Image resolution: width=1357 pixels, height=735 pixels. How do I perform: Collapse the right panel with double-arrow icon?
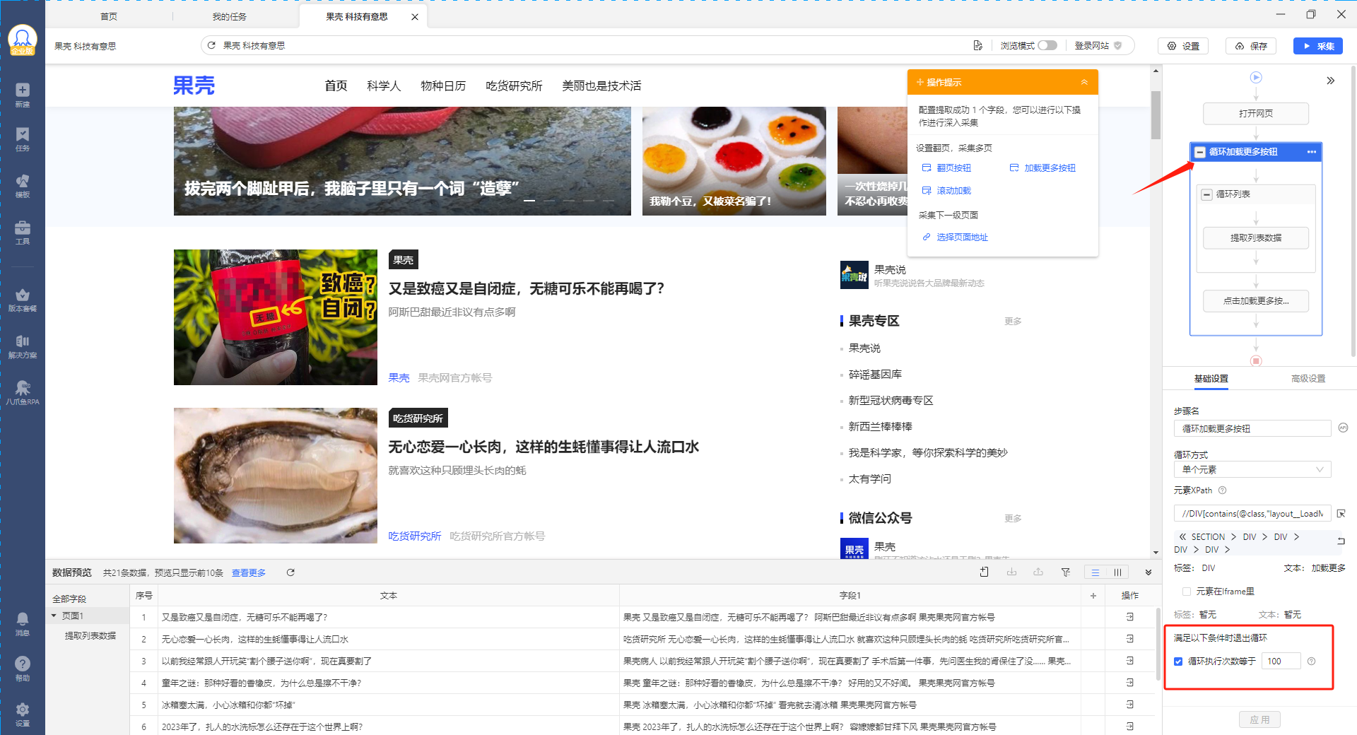[1330, 81]
